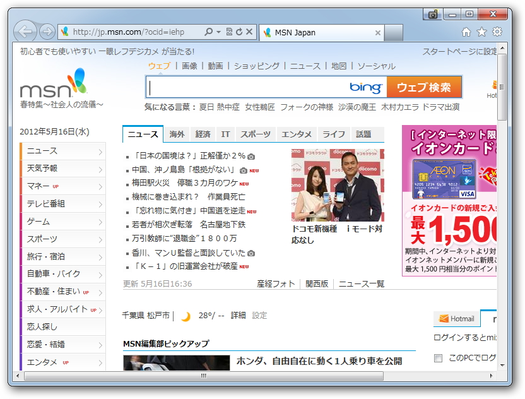Open Favorites star icon
The width and height of the screenshot is (525, 399).
(x=481, y=32)
